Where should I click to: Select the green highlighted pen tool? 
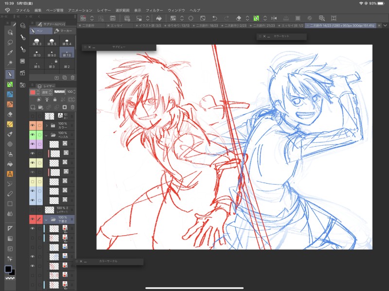click(10, 85)
